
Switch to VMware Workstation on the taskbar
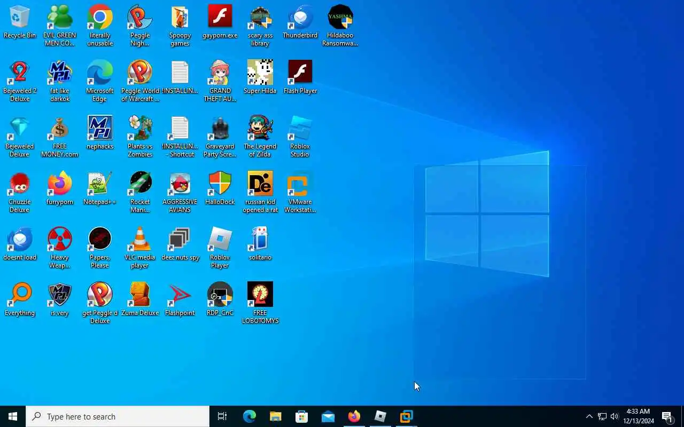click(406, 416)
